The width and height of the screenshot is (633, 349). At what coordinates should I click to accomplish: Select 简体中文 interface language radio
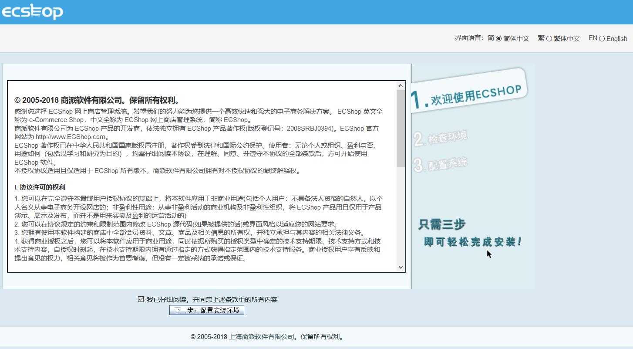click(499, 39)
